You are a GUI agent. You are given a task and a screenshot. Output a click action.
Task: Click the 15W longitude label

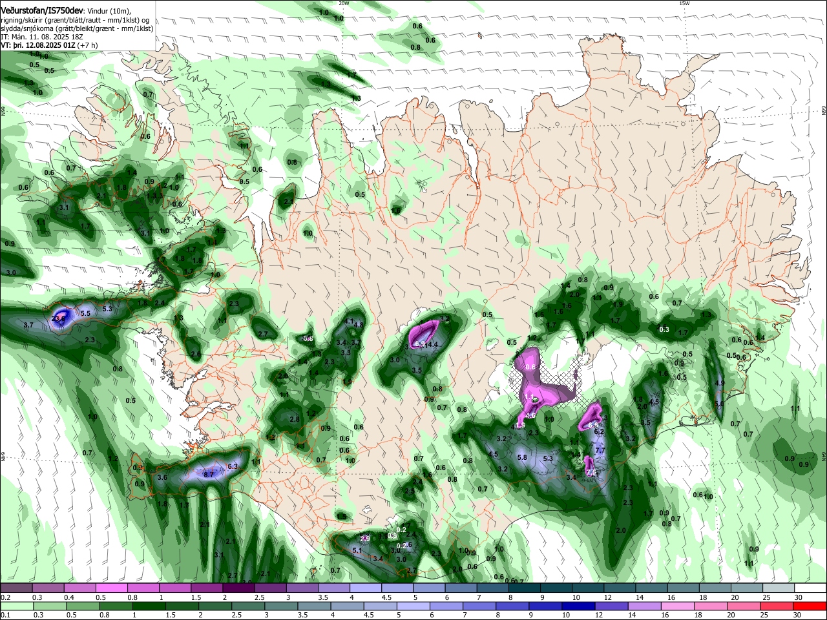click(684, 3)
